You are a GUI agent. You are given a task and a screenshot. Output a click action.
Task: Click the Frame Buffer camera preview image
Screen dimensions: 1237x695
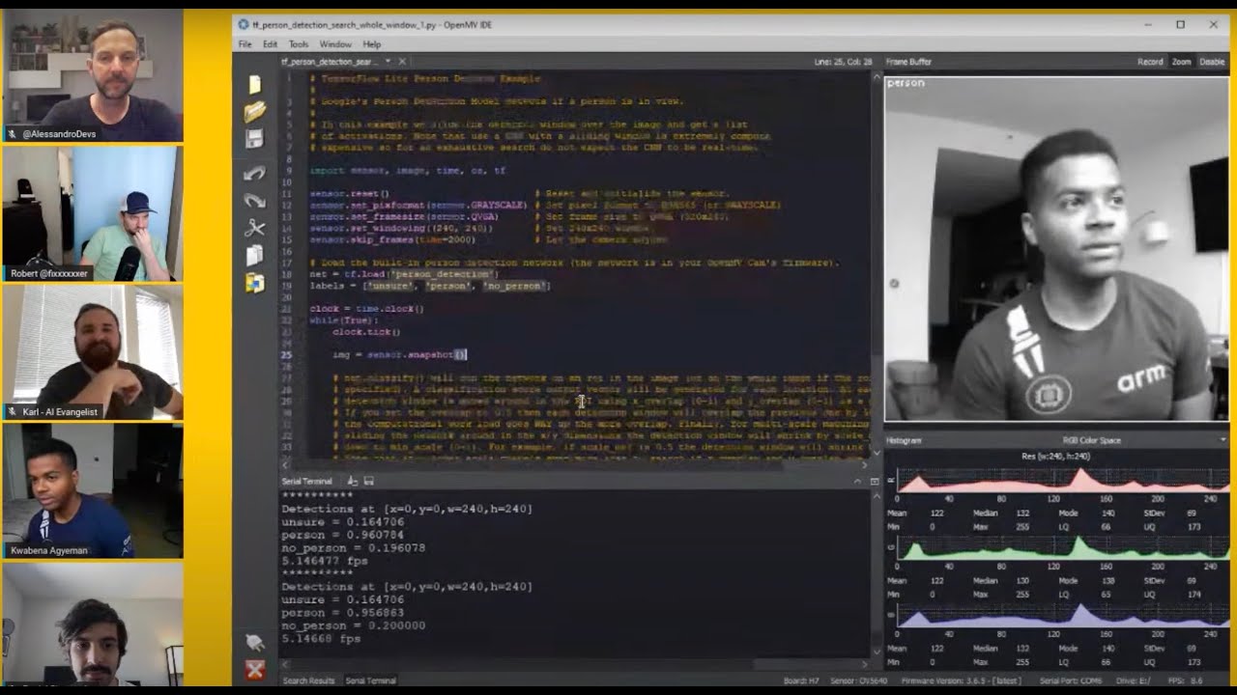[x=1056, y=249]
